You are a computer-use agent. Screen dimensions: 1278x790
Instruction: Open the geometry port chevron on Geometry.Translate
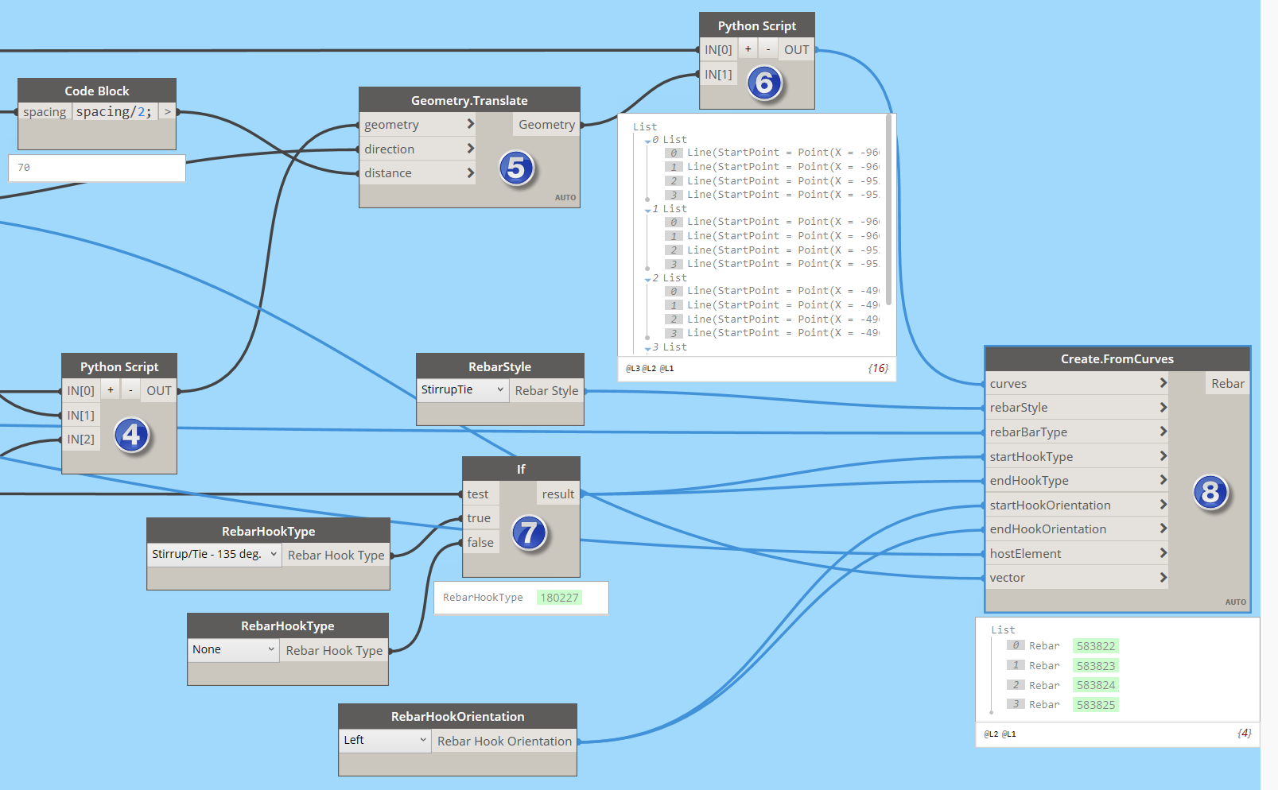point(470,124)
